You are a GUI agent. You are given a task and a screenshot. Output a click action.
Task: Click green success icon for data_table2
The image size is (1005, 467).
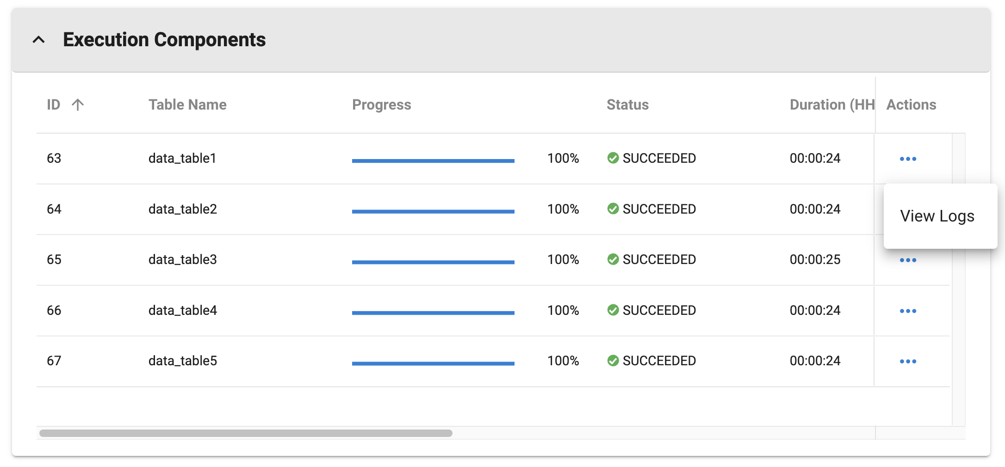[x=613, y=209]
